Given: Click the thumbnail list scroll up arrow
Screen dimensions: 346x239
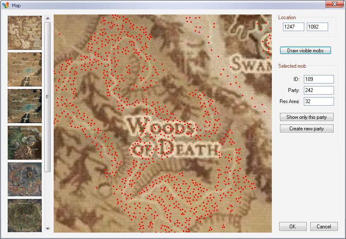Looking at the screenshot, I should tap(48, 18).
